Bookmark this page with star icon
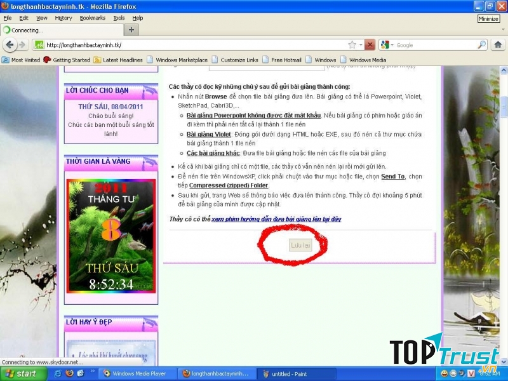This screenshot has width=508, height=381. click(x=352, y=45)
